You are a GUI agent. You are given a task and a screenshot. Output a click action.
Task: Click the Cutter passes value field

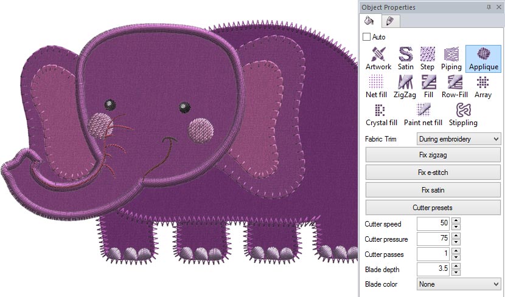point(433,254)
